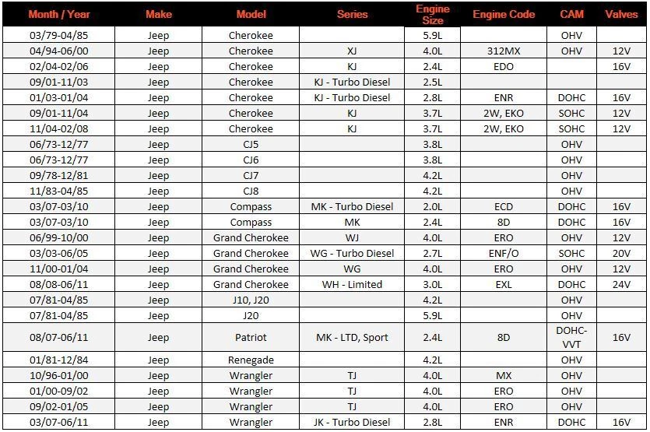Viewport: 650px width, 432px height.
Task: Select the DOHC-VVT cam cell
Action: 571,338
